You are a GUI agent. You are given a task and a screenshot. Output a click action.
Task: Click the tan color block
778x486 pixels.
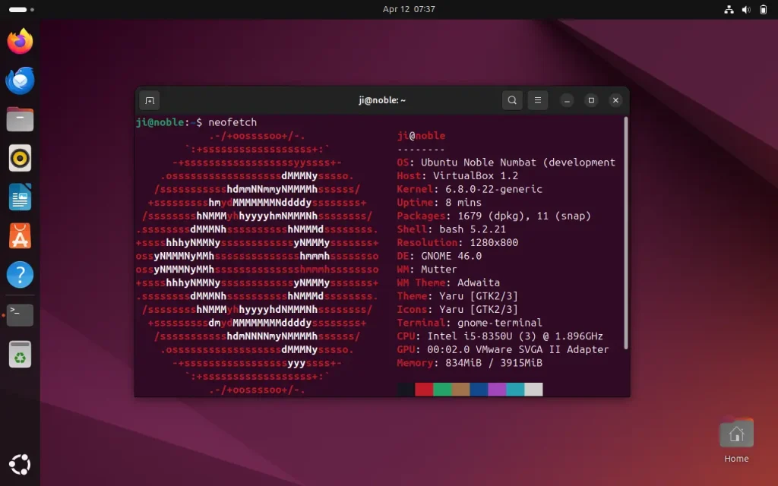tap(460, 390)
